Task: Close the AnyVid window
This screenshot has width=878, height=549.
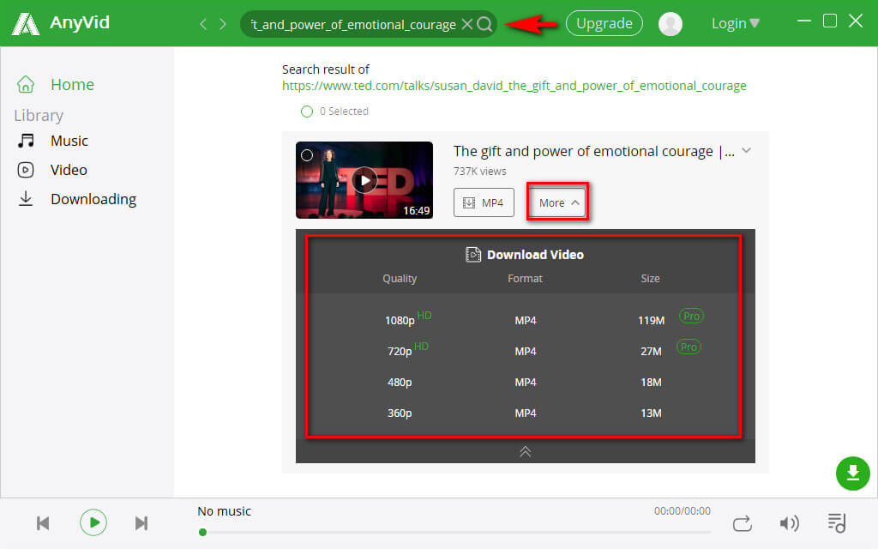Action: [856, 21]
